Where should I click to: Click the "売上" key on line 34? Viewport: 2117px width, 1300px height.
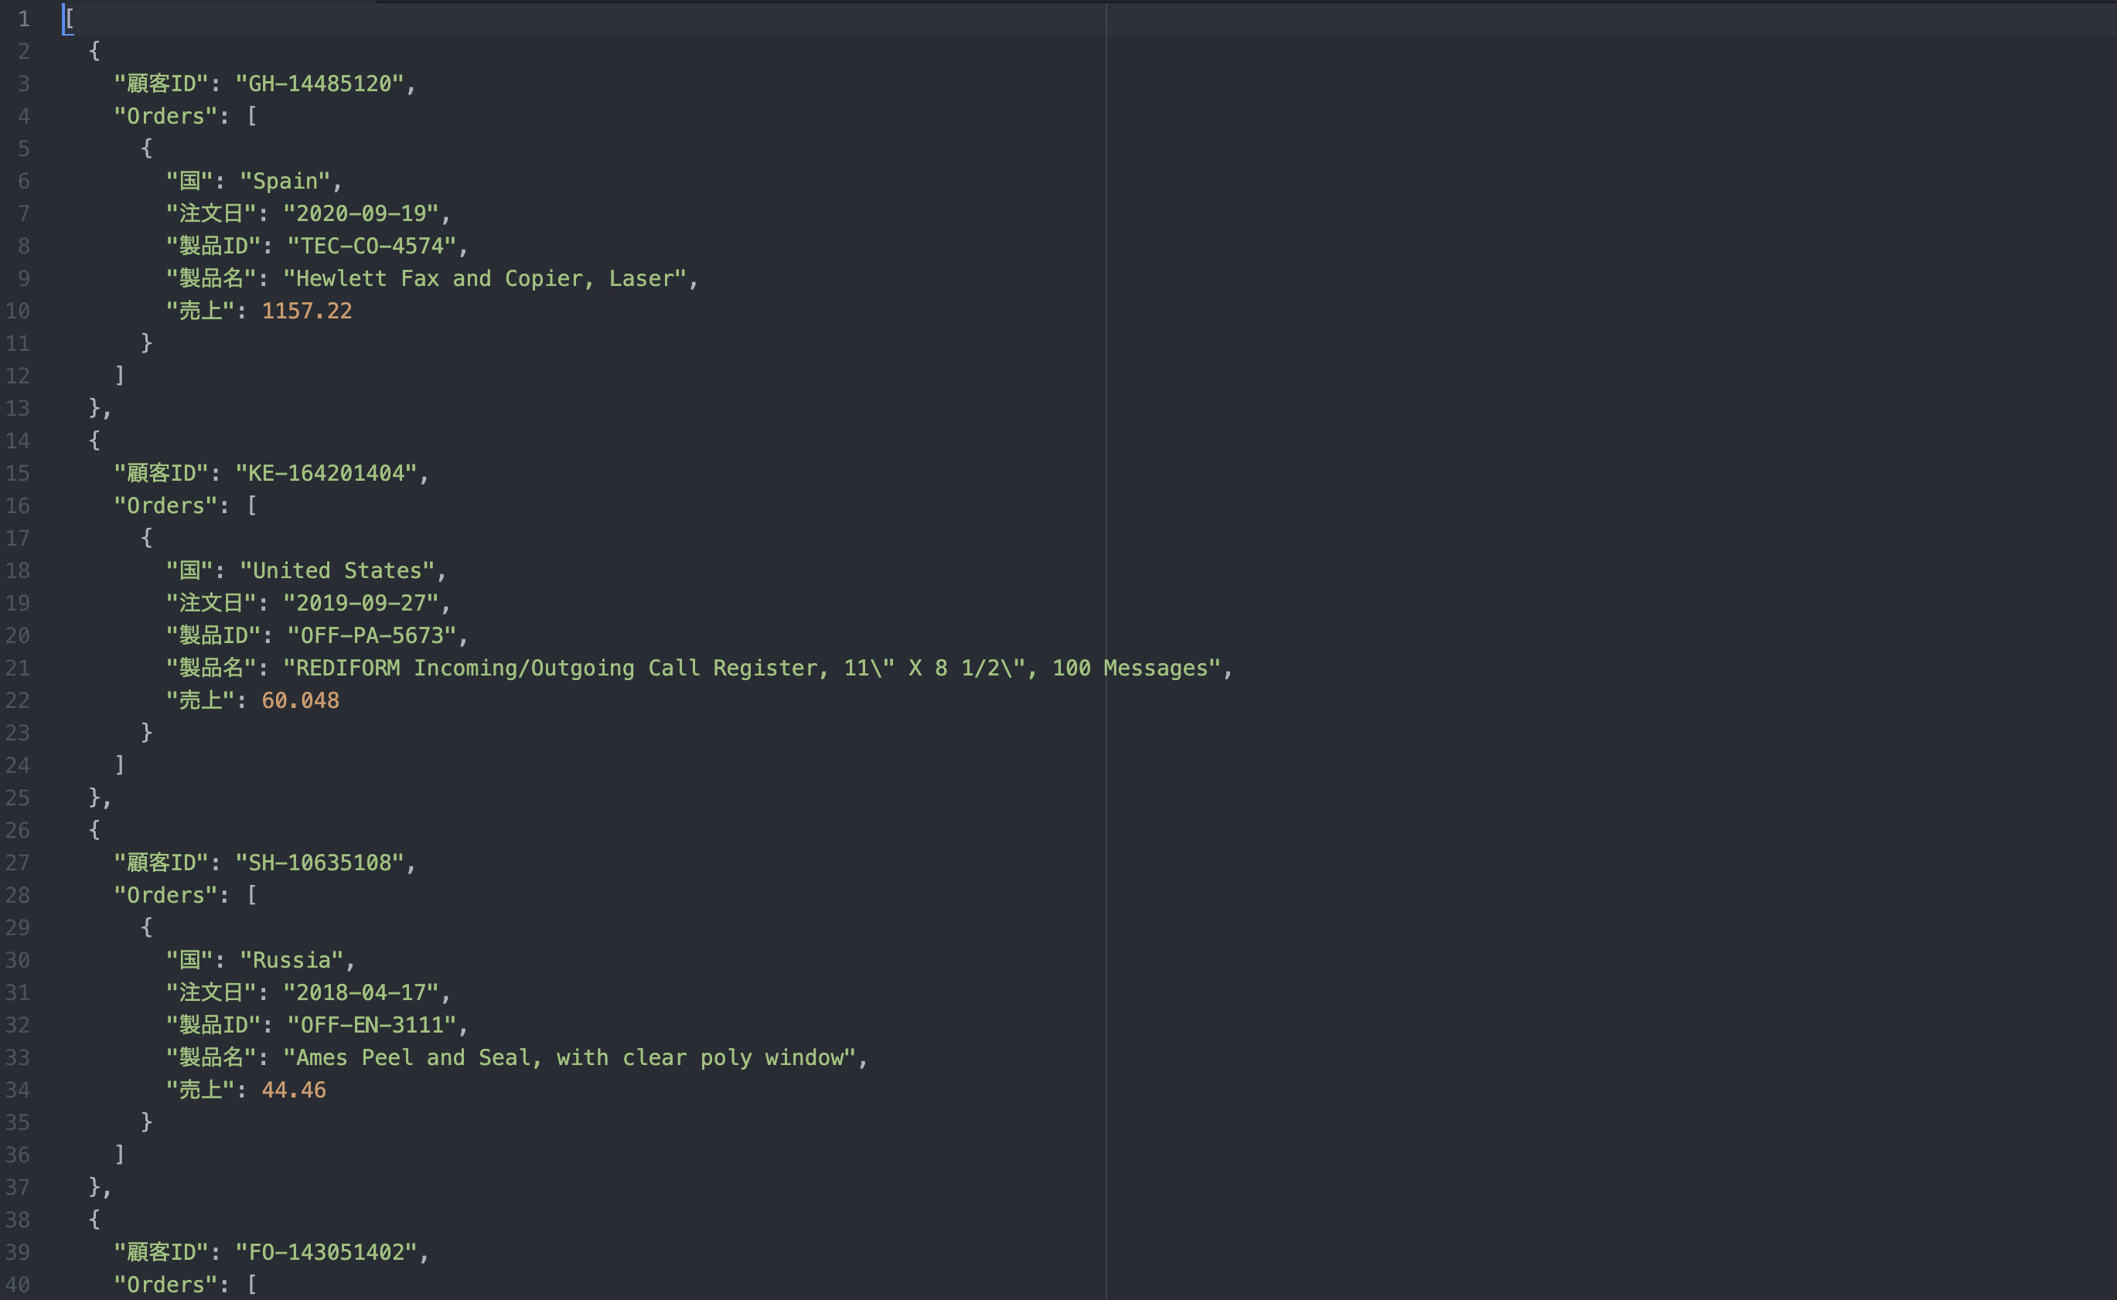click(x=200, y=1091)
